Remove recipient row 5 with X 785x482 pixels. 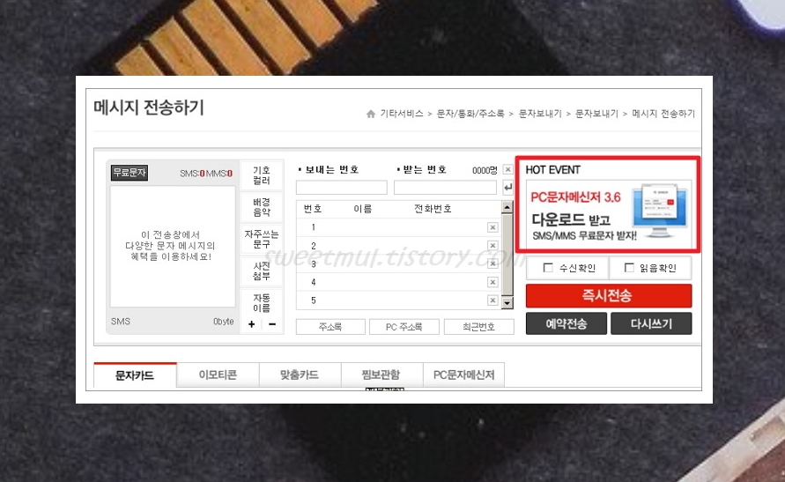492,300
